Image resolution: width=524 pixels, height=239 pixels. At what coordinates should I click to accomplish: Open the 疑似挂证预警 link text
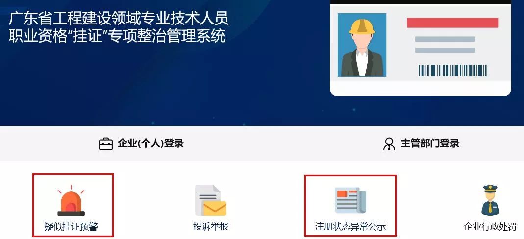pyautogui.click(x=71, y=227)
